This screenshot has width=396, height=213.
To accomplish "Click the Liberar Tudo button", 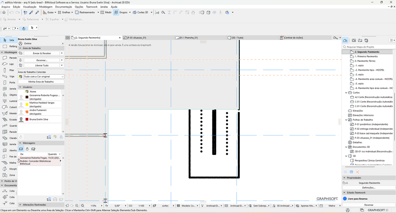I will [42, 65].
